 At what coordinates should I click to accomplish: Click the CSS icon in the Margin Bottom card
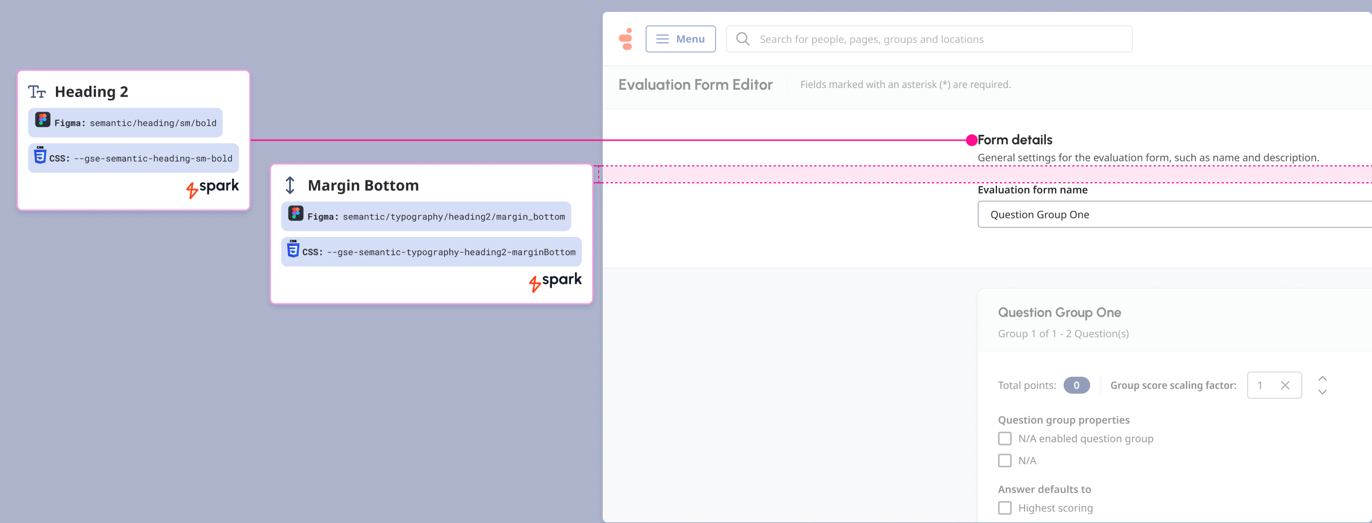[293, 249]
